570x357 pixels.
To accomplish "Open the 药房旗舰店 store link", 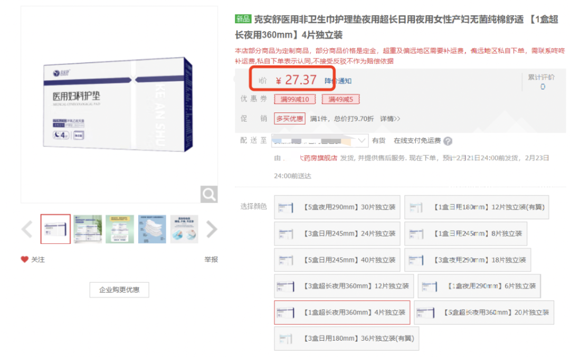I will tap(318, 158).
